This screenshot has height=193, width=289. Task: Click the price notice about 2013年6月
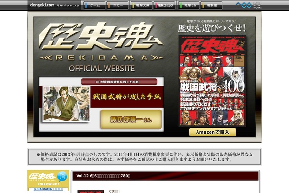point(144,157)
